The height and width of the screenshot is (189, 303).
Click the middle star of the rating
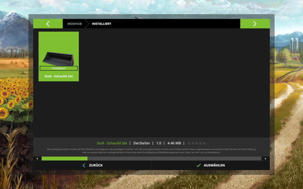click(x=197, y=143)
